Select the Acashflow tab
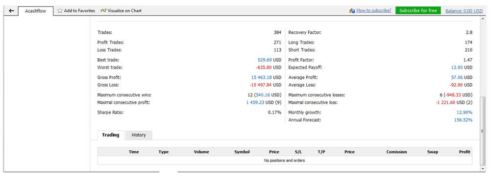This screenshot has height=181, width=491. tap(35, 11)
